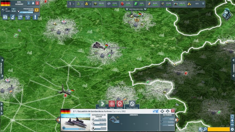
Task: Click the yellow nuclear warhead resource icon
Action: click(x=86, y=4)
